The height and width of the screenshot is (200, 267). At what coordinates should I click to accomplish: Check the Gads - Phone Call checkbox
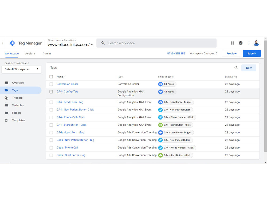point(51,148)
